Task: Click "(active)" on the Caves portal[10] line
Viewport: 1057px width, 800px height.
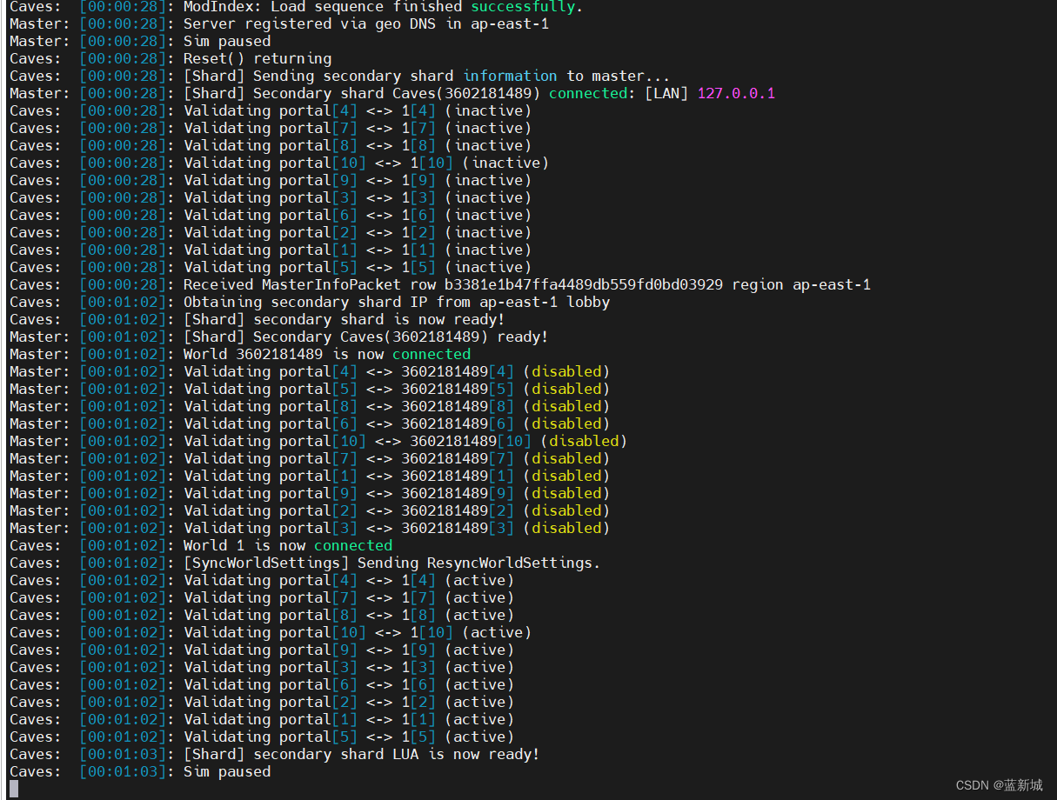Action: [x=496, y=632]
